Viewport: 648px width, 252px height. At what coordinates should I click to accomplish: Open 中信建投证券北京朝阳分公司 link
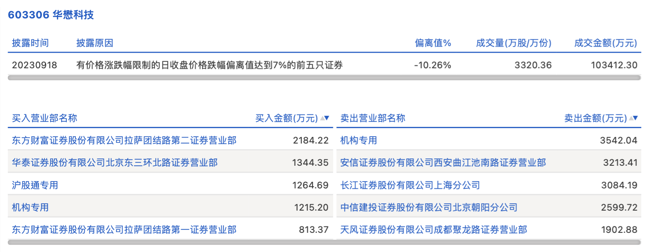(429, 208)
